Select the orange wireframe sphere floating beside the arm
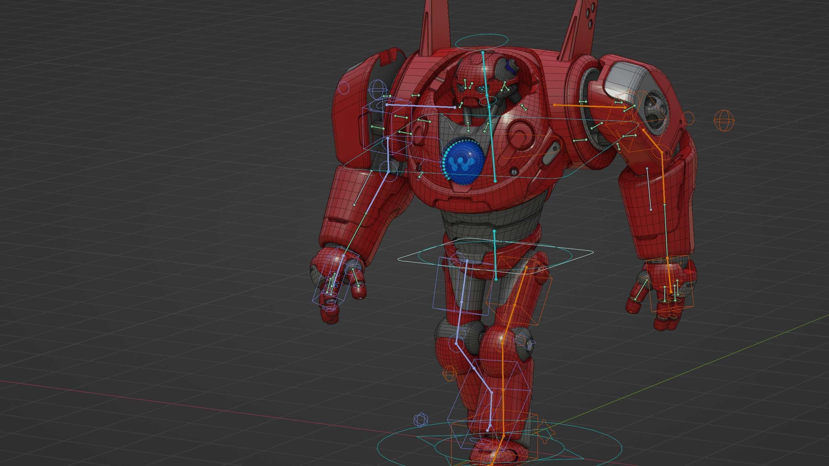 (x=724, y=120)
